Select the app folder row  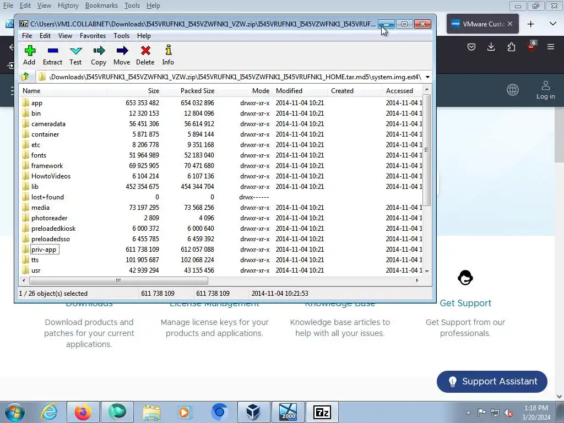(221, 103)
